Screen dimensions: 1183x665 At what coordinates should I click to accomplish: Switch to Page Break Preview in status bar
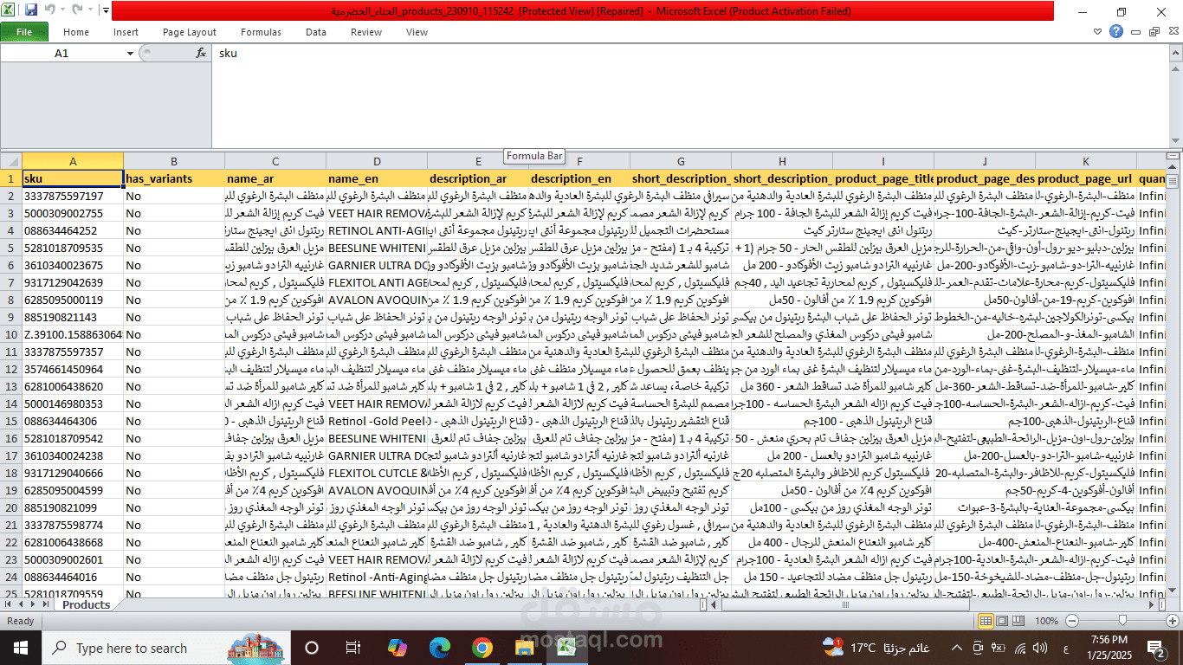tap(1018, 621)
